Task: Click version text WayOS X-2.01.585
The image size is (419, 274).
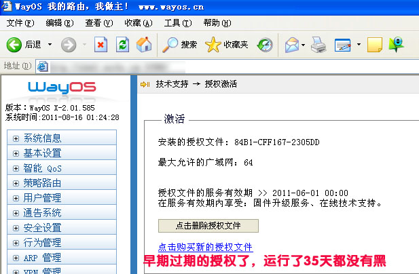Action: click(x=62, y=108)
